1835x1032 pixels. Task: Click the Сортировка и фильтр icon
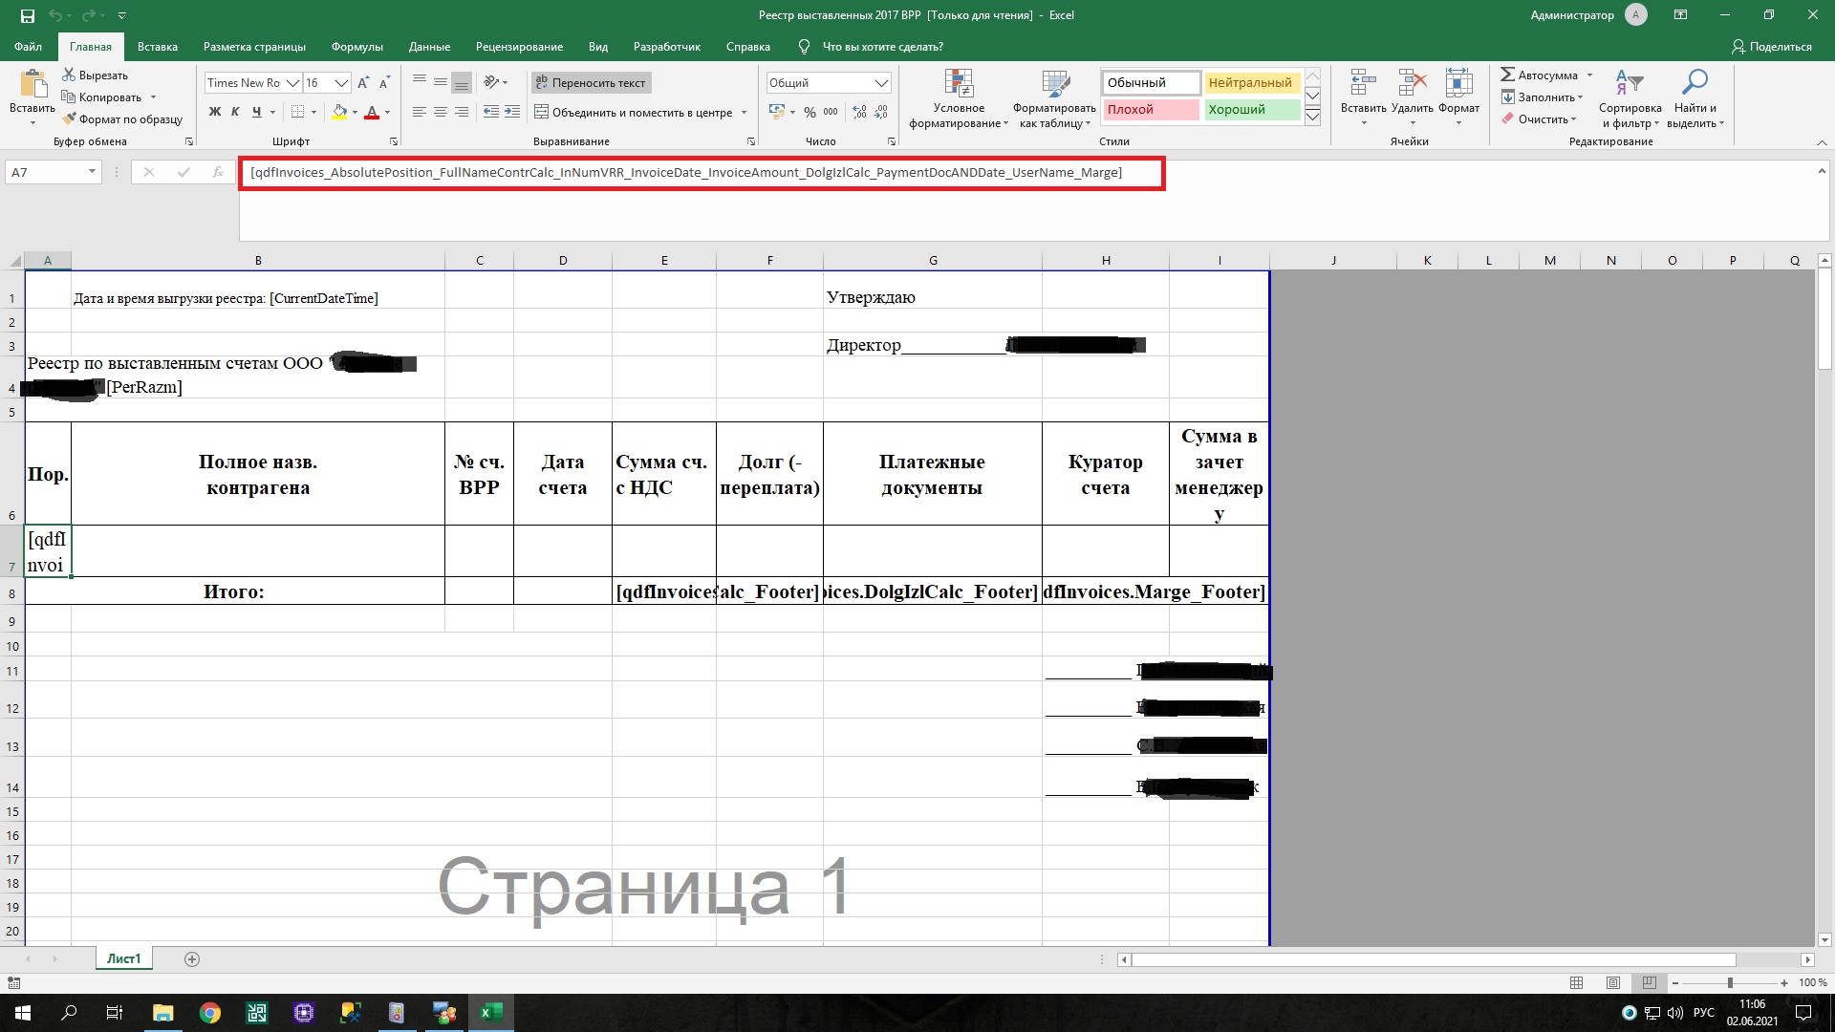1630,98
